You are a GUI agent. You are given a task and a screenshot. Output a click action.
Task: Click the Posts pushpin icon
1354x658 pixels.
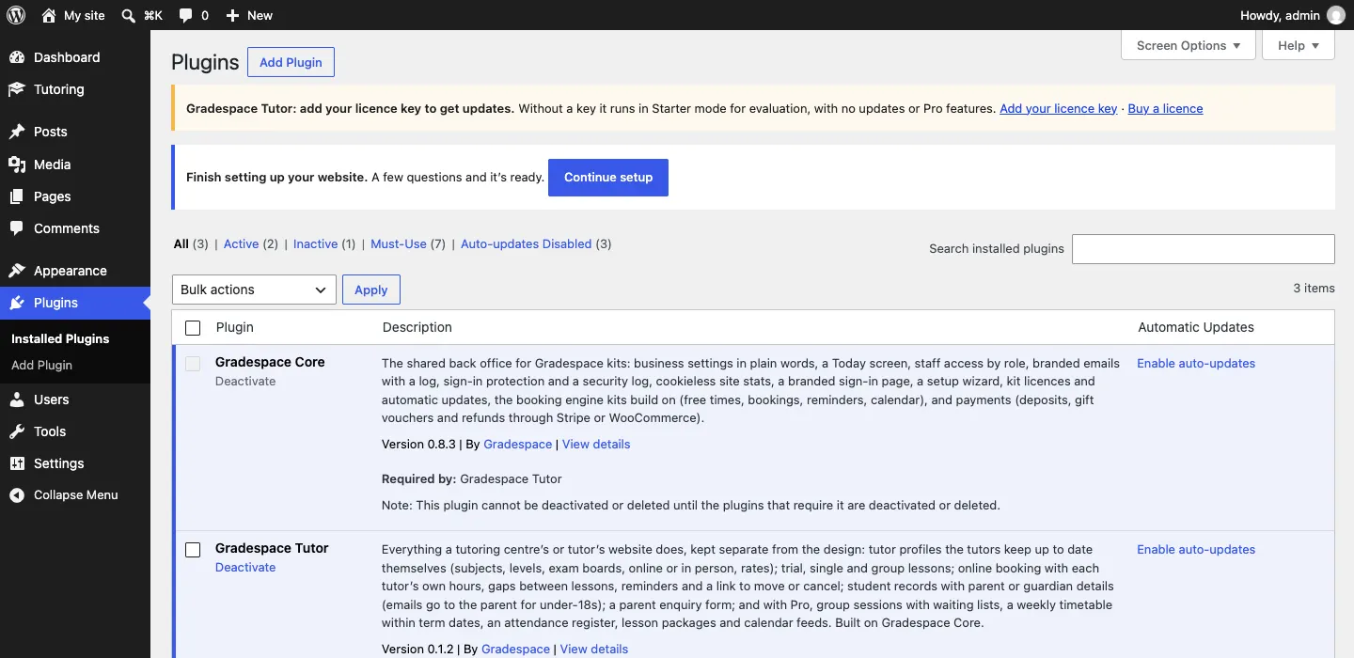(17, 132)
